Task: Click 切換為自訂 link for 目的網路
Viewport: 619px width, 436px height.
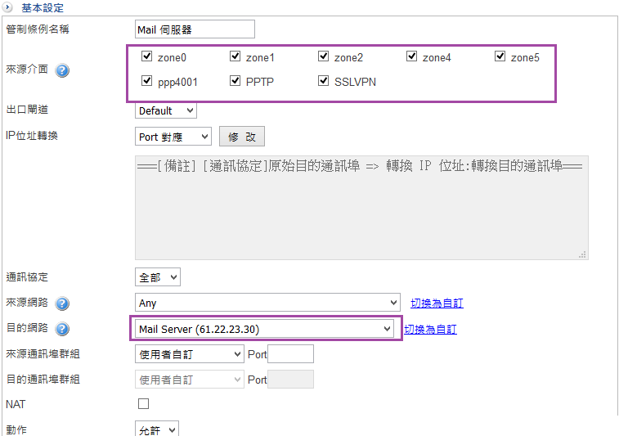Action: 430,330
